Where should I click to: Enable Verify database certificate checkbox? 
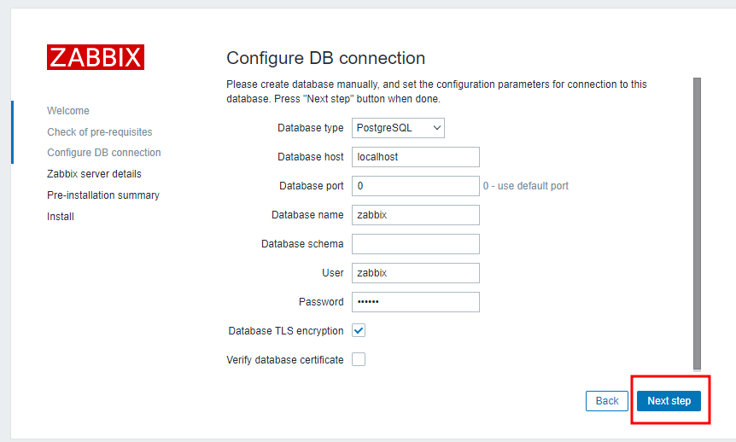tap(359, 359)
